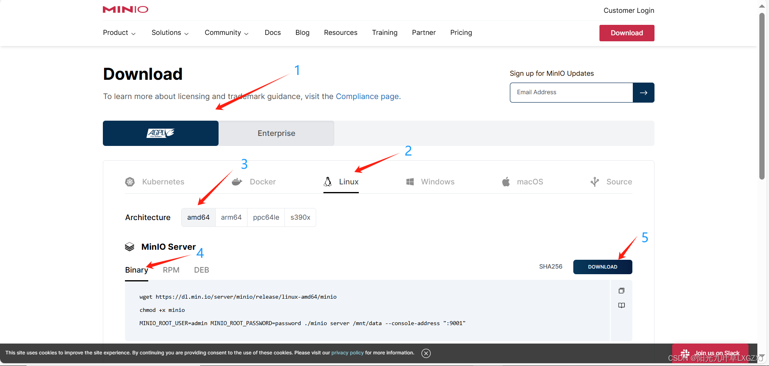Select the Windows platform tab
Screen dimensions: 769x366
tap(430, 182)
